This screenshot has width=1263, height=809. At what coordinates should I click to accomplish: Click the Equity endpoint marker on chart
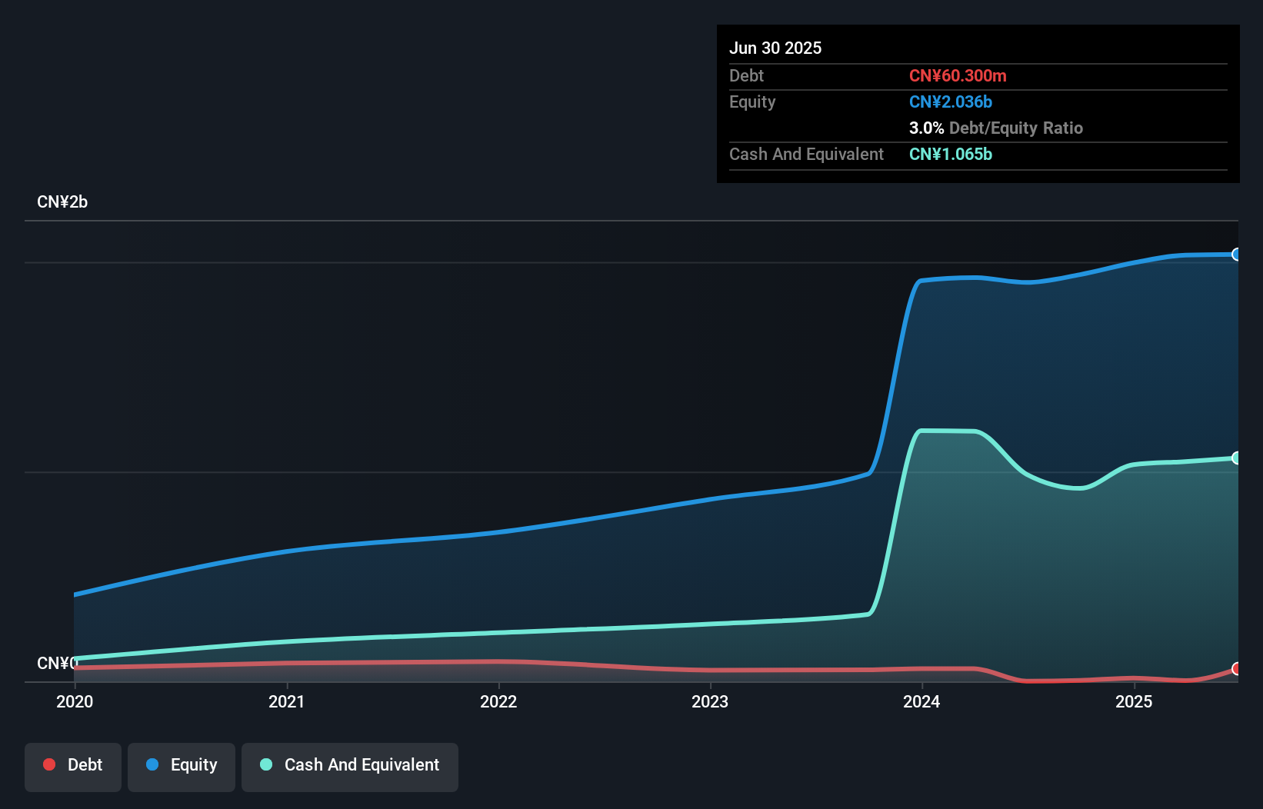pyautogui.click(x=1237, y=255)
